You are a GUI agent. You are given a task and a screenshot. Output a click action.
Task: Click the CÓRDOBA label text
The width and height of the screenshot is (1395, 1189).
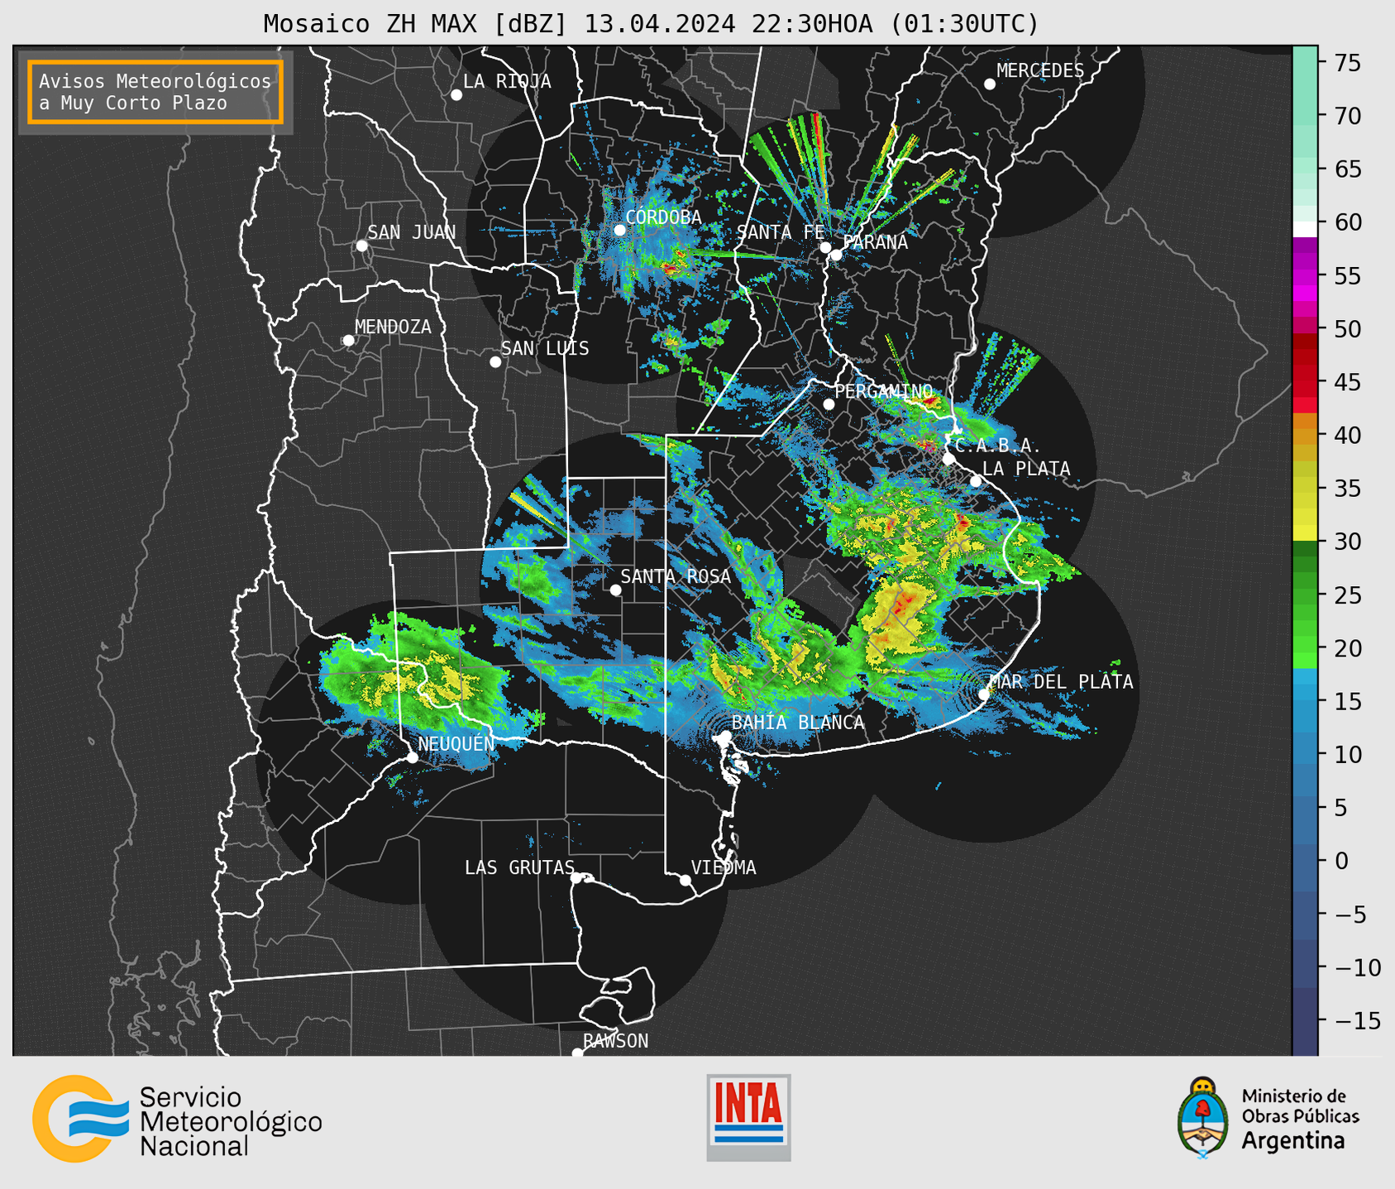click(663, 217)
